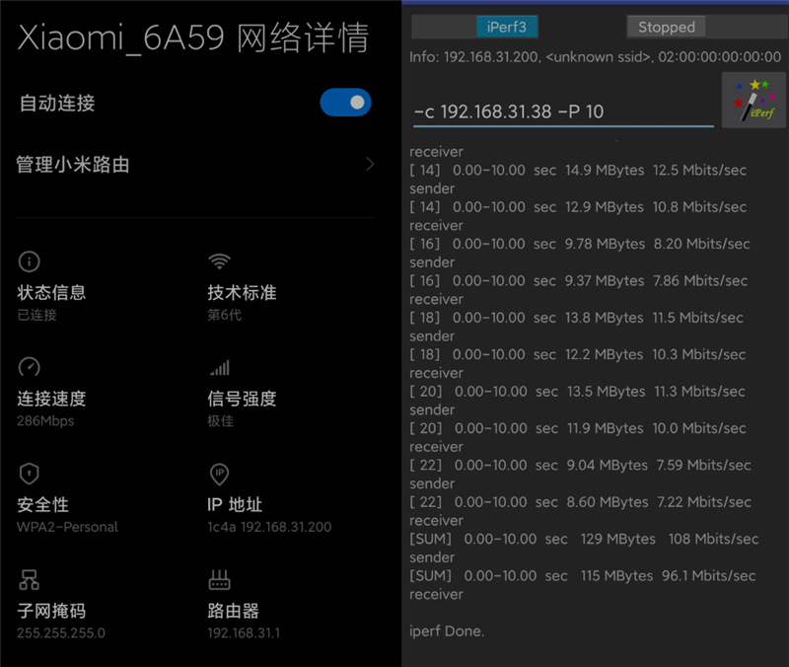Click the 子网掩码 label
789x667 pixels.
[x=51, y=611]
